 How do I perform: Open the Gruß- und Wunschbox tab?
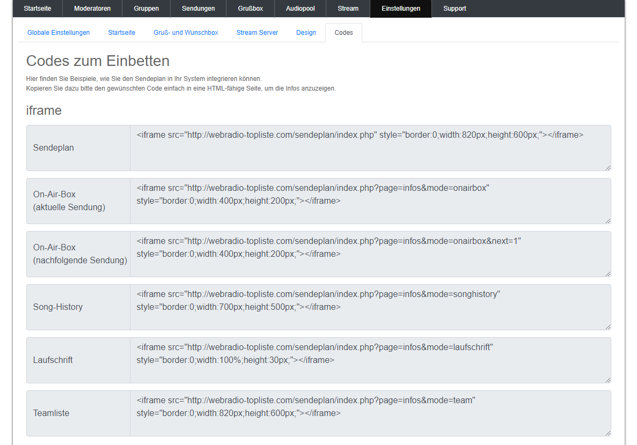tap(186, 33)
